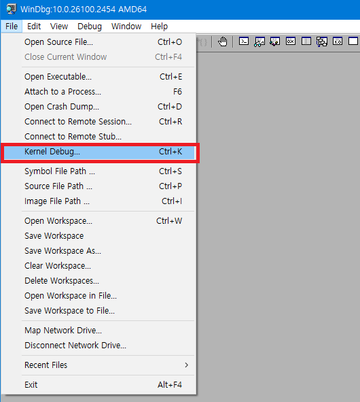
Task: Click Save Workspace menu item
Action: point(98,236)
